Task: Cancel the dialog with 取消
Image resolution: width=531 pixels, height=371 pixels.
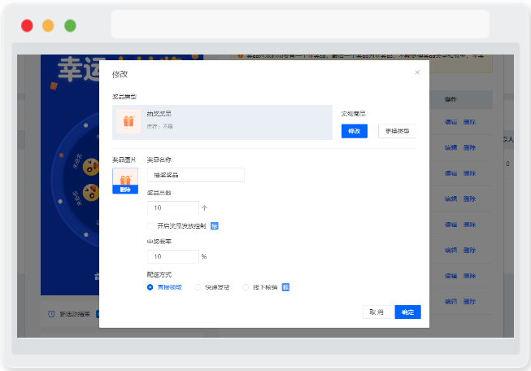Action: (x=376, y=312)
